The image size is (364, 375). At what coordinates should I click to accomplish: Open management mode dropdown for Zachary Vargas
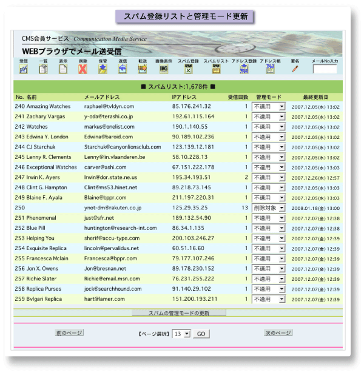tap(269, 117)
